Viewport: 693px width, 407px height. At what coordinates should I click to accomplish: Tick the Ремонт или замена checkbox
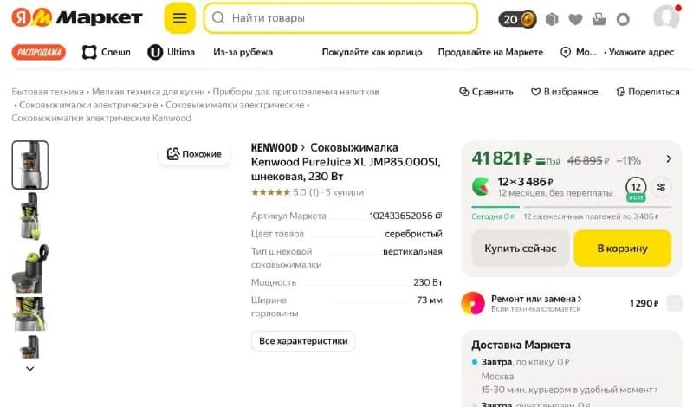click(674, 303)
